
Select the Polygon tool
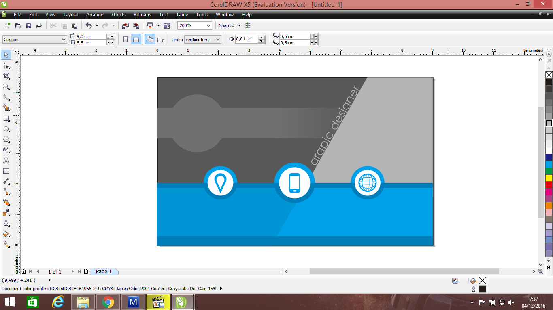6,140
